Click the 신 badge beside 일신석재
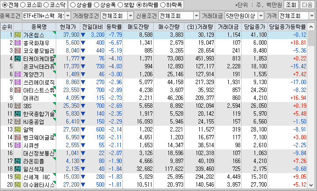Image resolution: width=317 pixels, height=191 pixels. pos(18,169)
